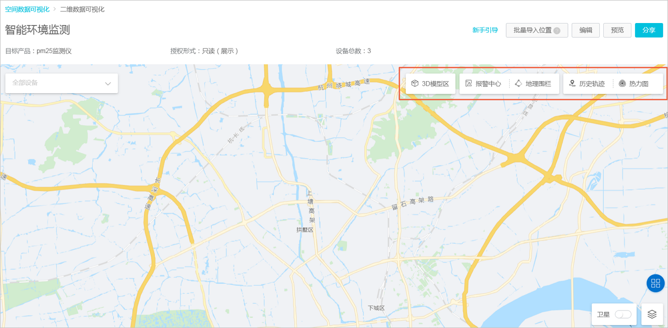Expand the 全部设备 device dropdown

point(62,83)
